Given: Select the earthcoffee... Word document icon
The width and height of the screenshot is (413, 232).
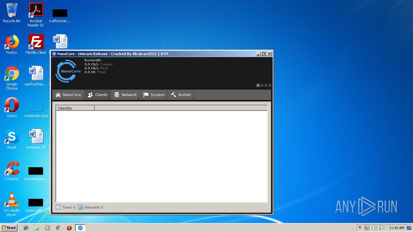Looking at the screenshot, I should click(36, 76).
